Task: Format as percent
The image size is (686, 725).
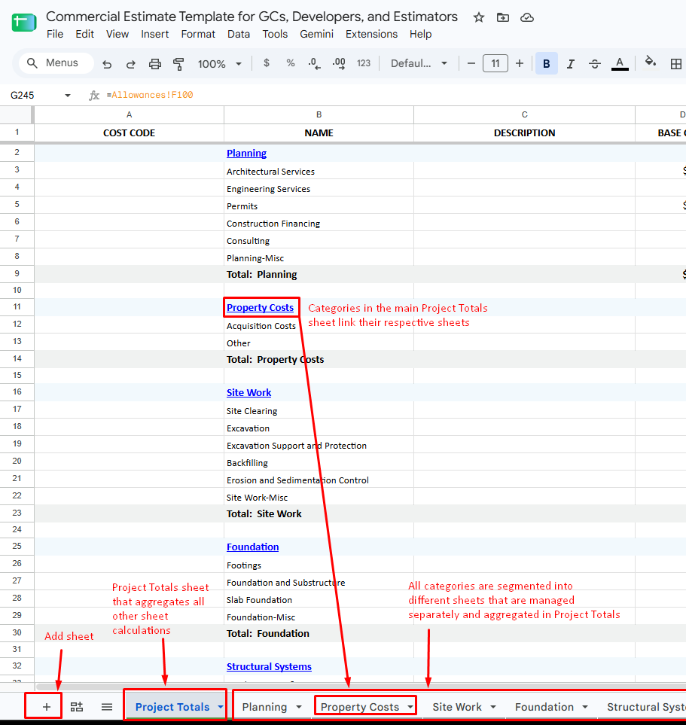Action: point(291,63)
